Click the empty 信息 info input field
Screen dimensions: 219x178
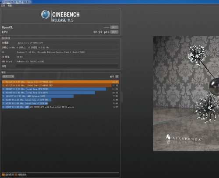pos(67,66)
